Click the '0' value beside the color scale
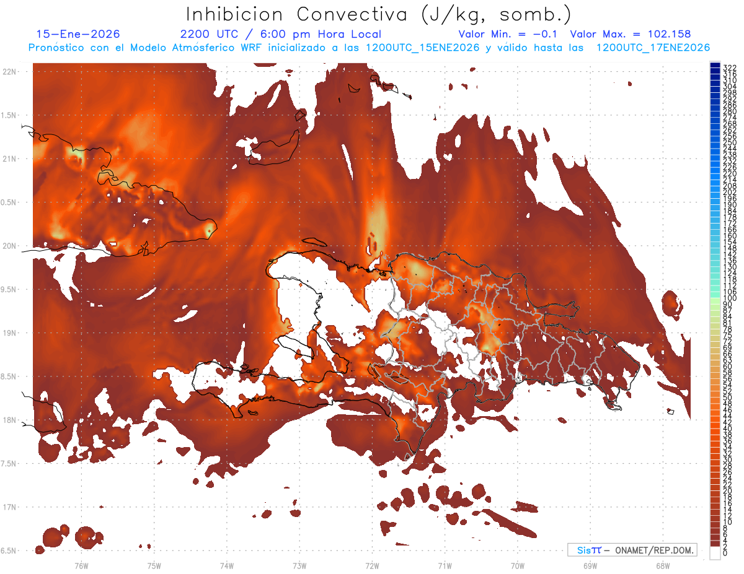This screenshot has height=574, width=744. tap(725, 554)
